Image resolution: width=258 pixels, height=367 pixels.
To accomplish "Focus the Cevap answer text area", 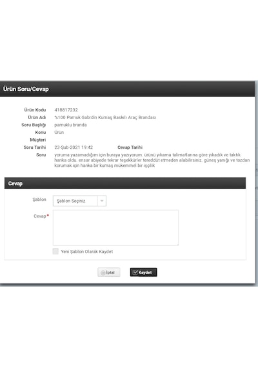I will pyautogui.click(x=115, y=228).
